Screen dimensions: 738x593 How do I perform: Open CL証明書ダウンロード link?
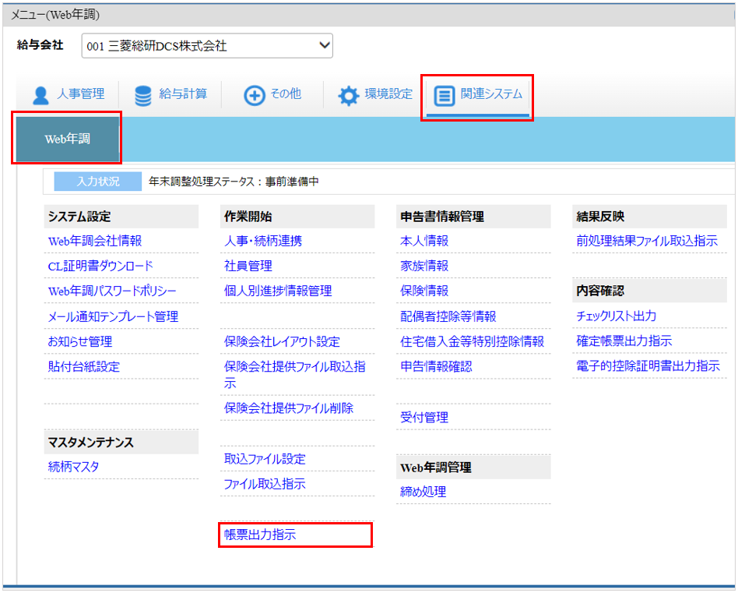tap(100, 266)
